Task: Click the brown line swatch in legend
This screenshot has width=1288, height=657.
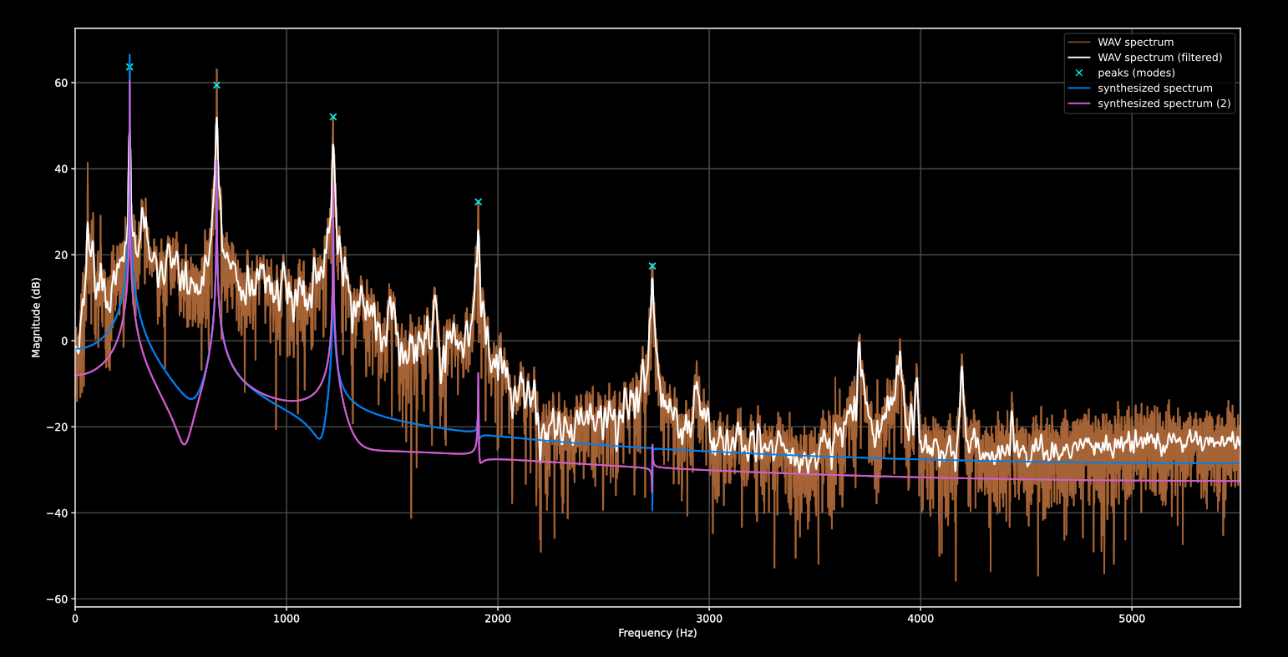Action: point(1078,43)
